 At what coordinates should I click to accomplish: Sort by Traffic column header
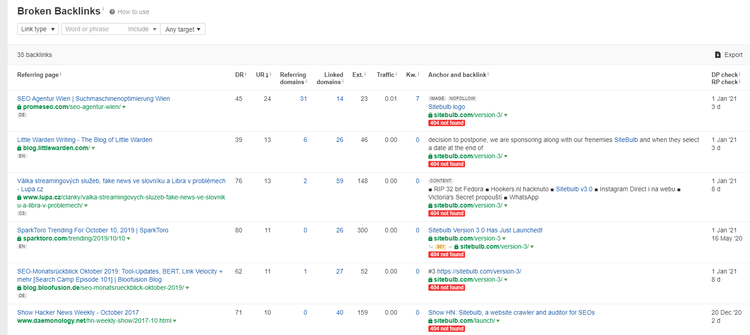(x=385, y=75)
